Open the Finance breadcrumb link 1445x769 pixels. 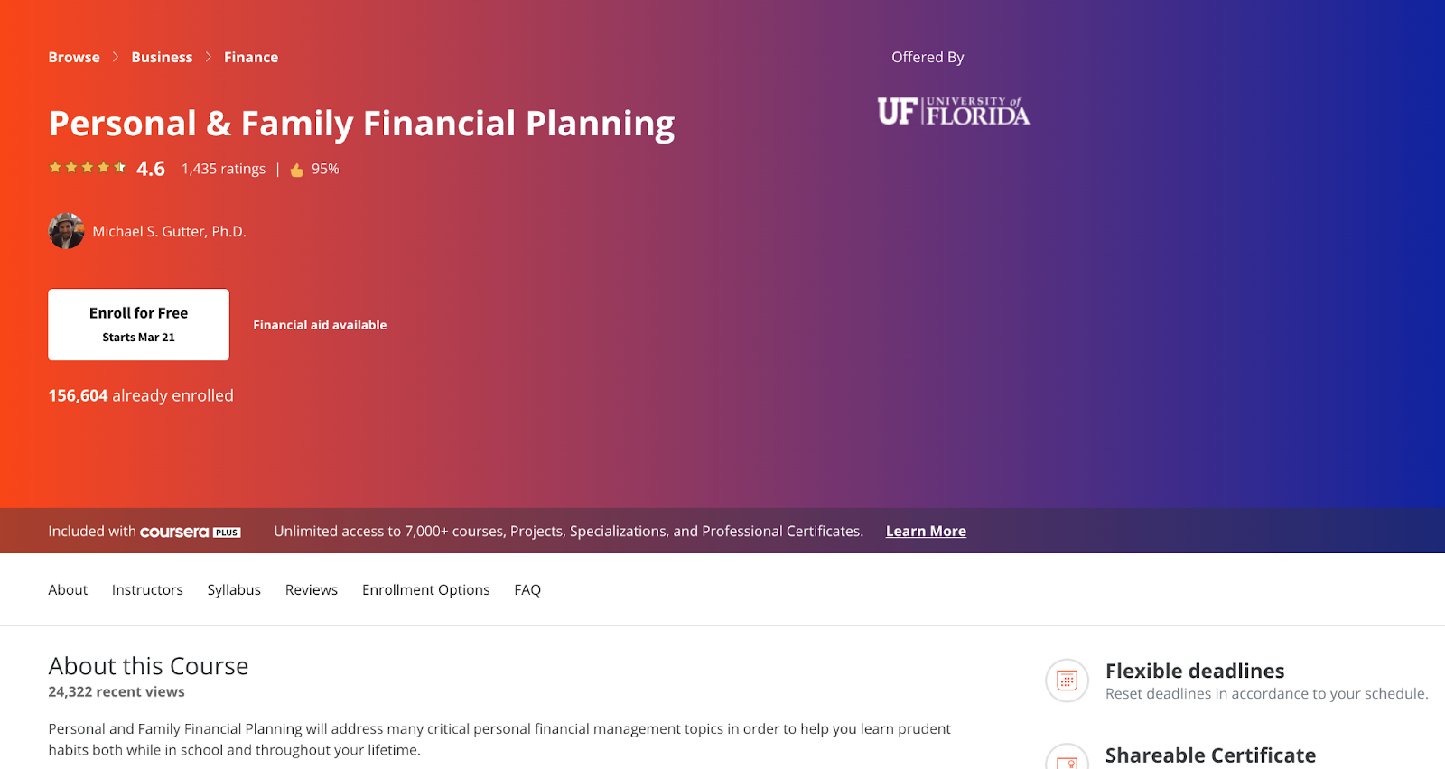[x=251, y=57]
